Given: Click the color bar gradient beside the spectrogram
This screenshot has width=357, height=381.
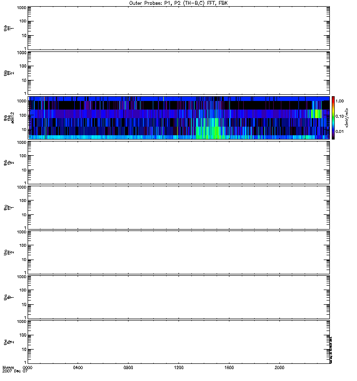Looking at the screenshot, I should (x=333, y=118).
